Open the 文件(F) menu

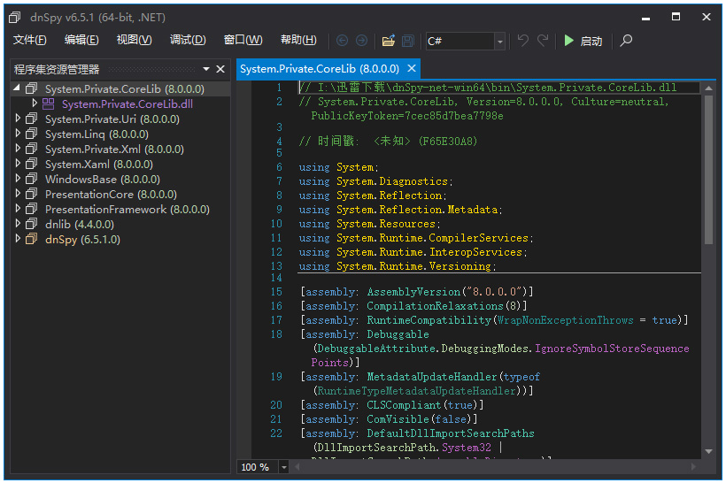click(x=30, y=40)
